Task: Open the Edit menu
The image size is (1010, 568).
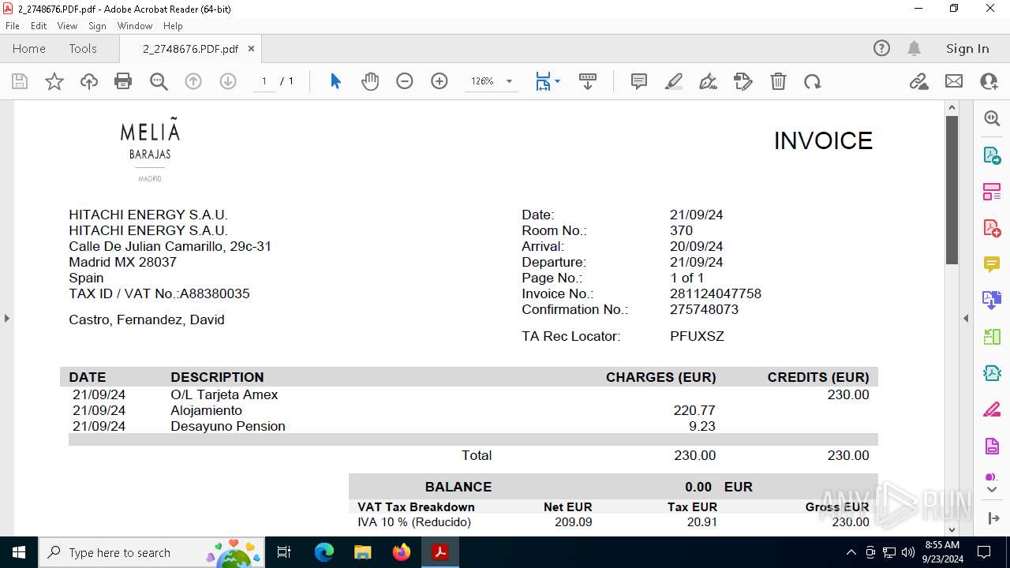Action: click(x=39, y=26)
